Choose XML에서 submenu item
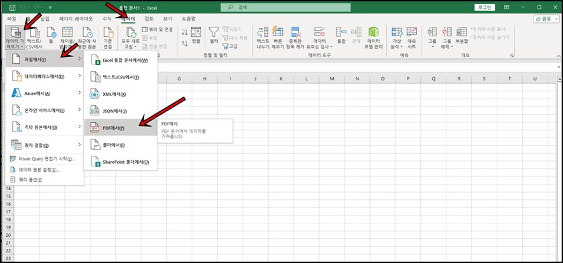Screen dimensions: 563x263 coord(121,94)
